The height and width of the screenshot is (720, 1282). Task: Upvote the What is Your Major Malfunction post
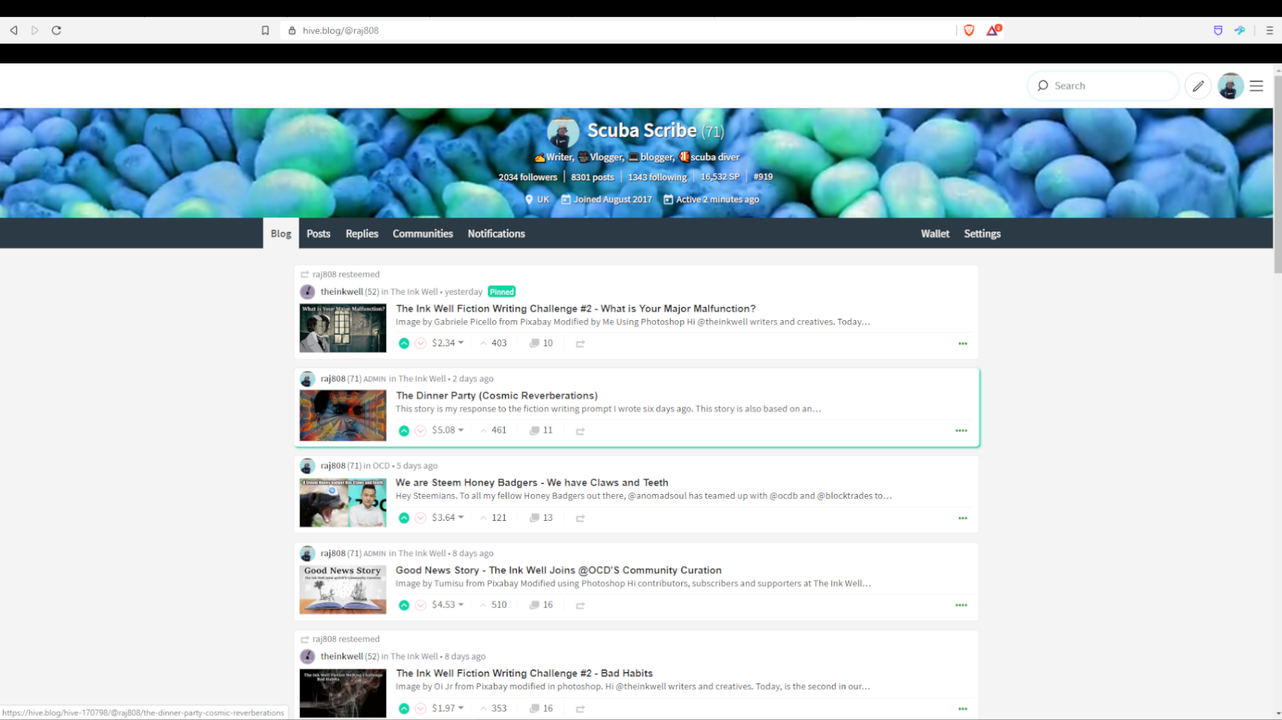404,343
